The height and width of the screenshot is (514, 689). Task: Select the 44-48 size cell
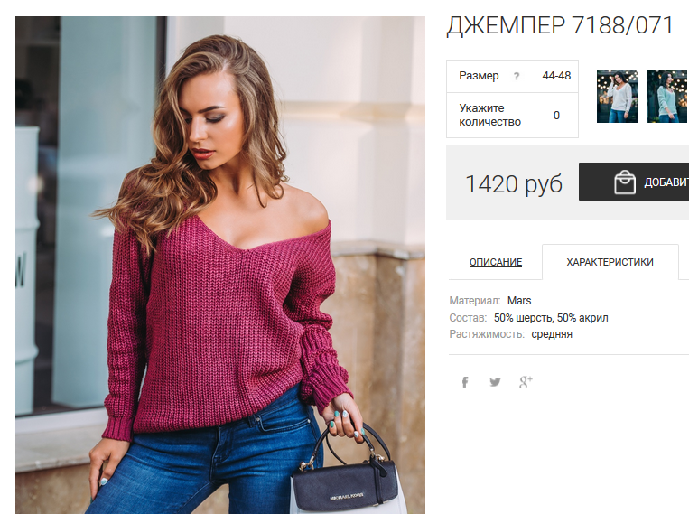point(556,76)
